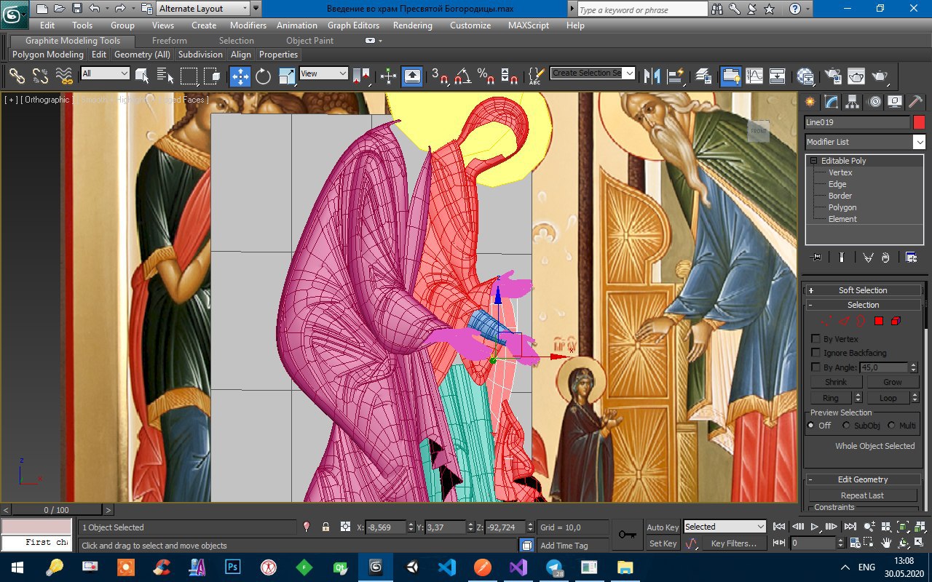
Task: Select the Multi preview selection radio
Action: coord(891,426)
